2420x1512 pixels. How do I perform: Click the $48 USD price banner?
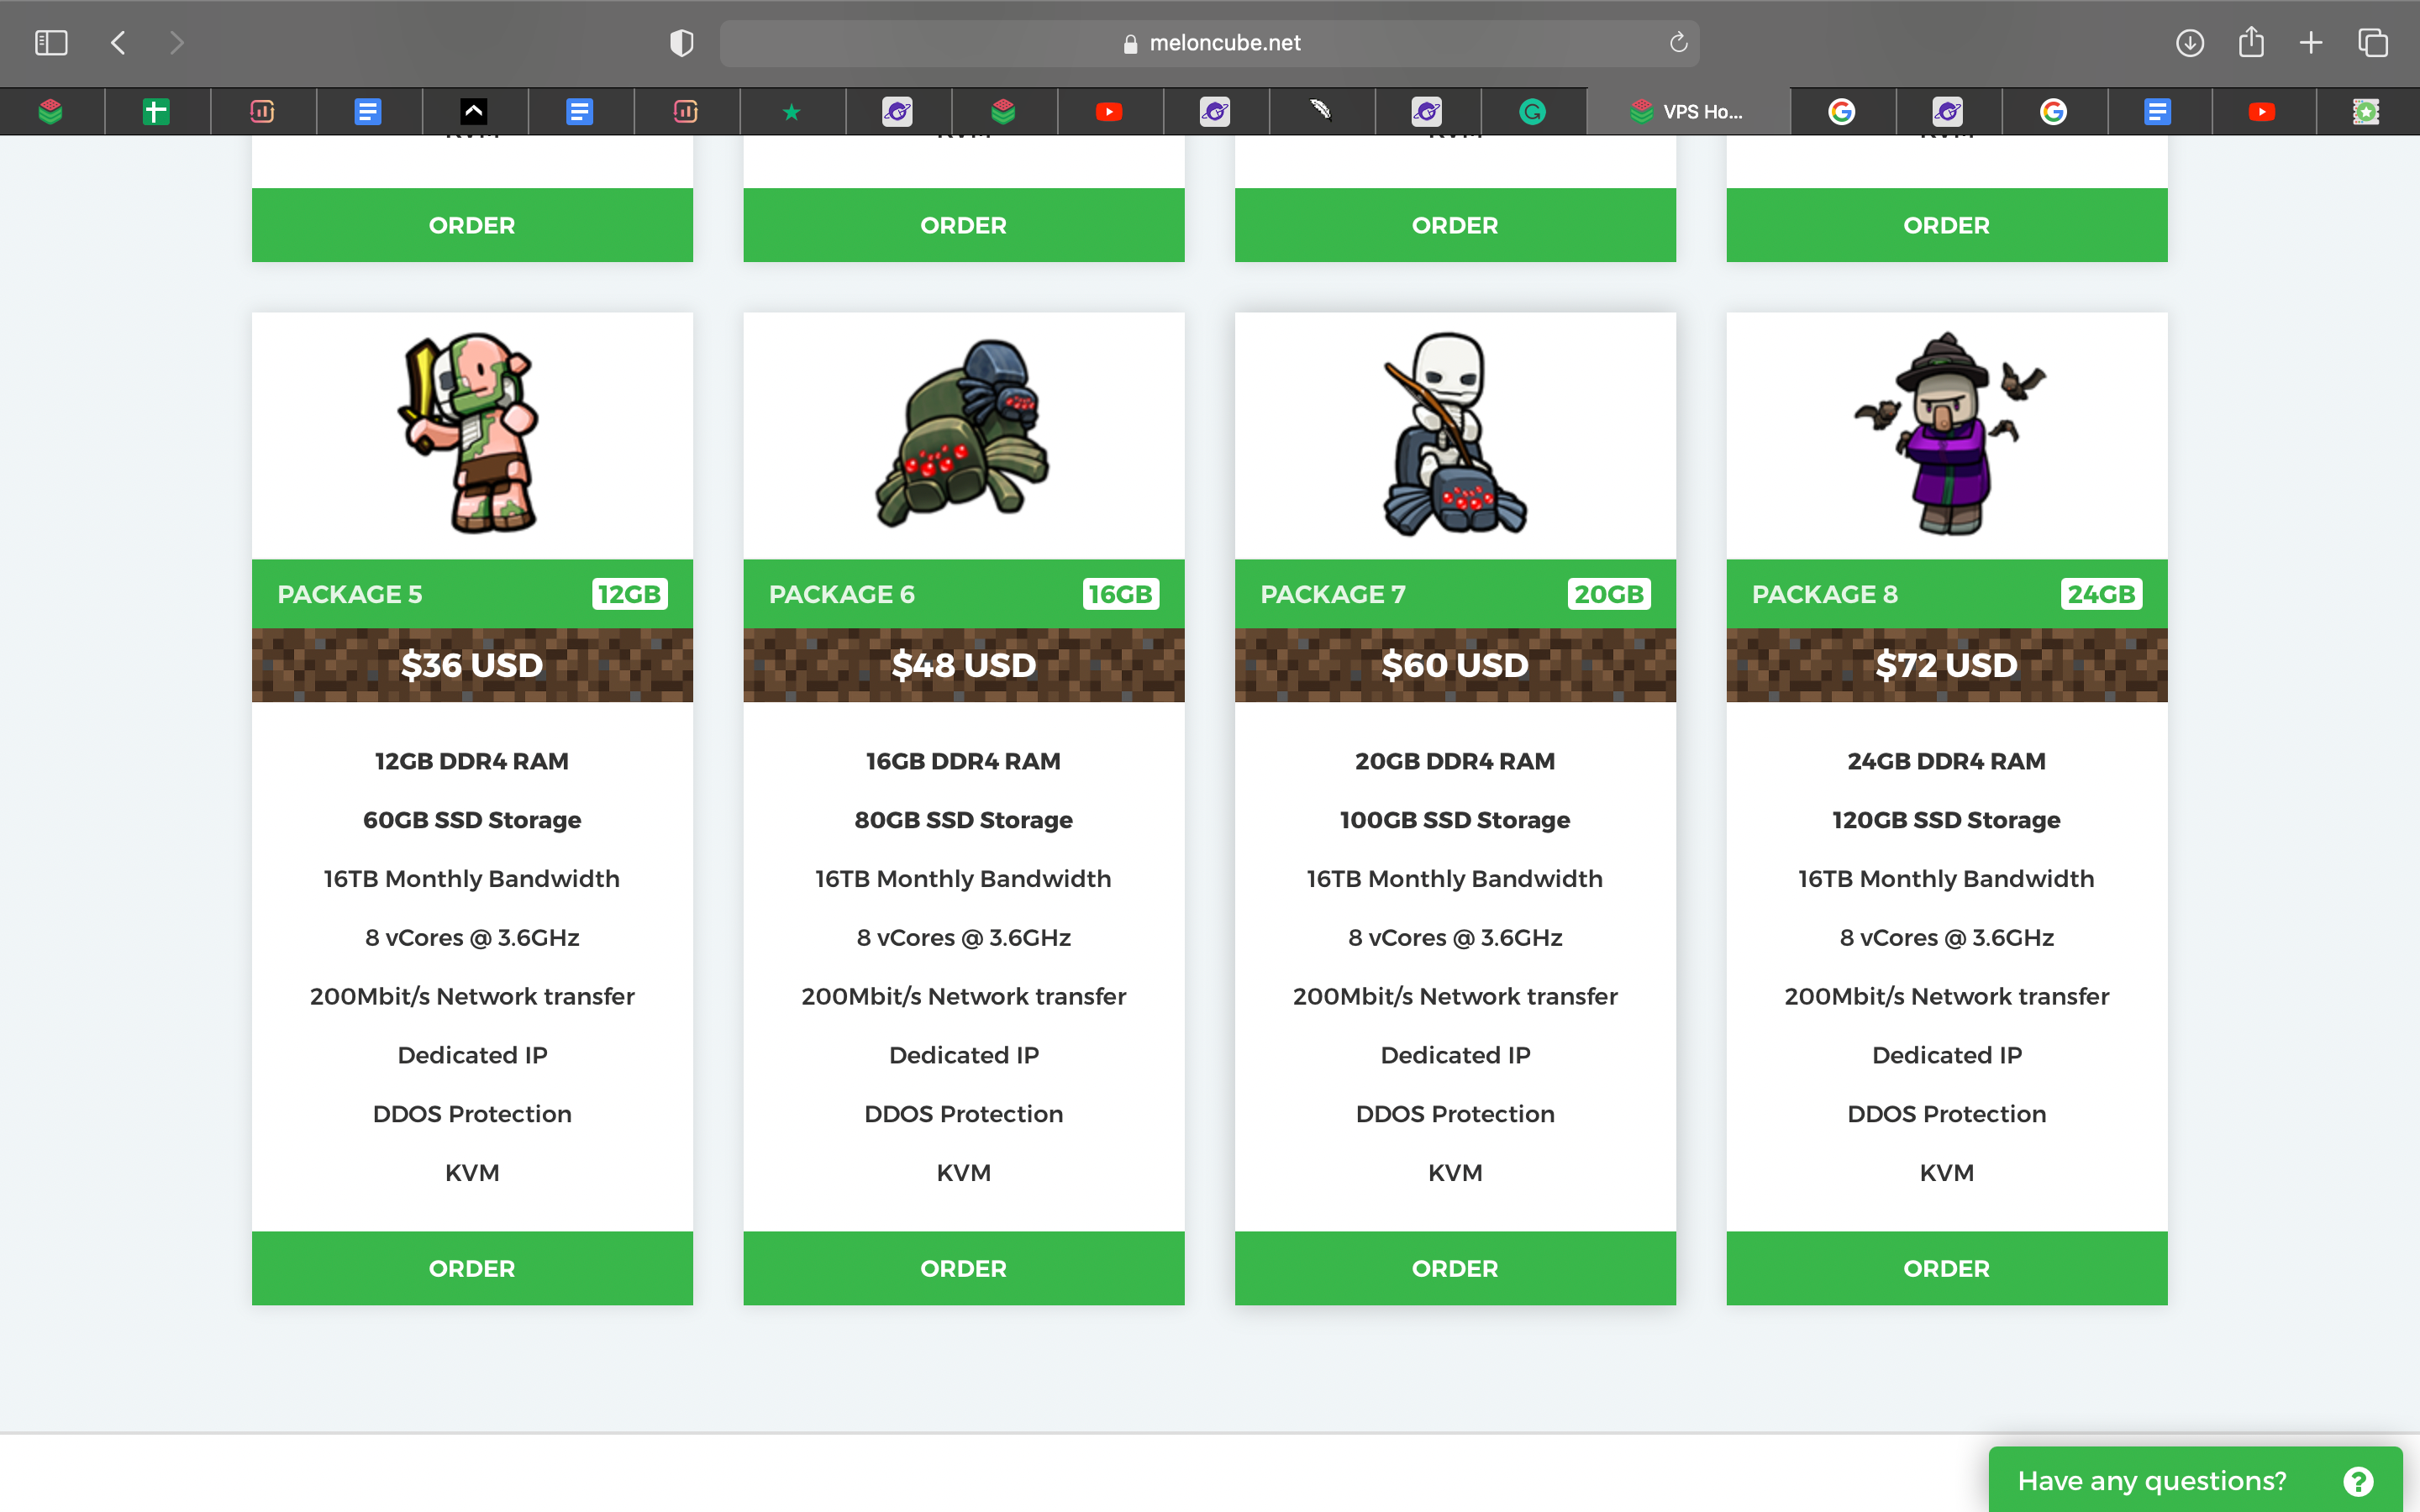click(x=963, y=665)
